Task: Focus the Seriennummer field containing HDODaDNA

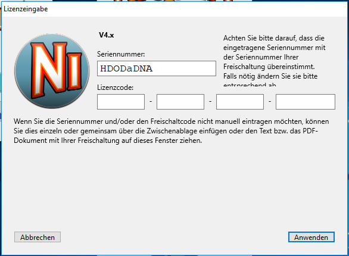Action: pos(157,68)
